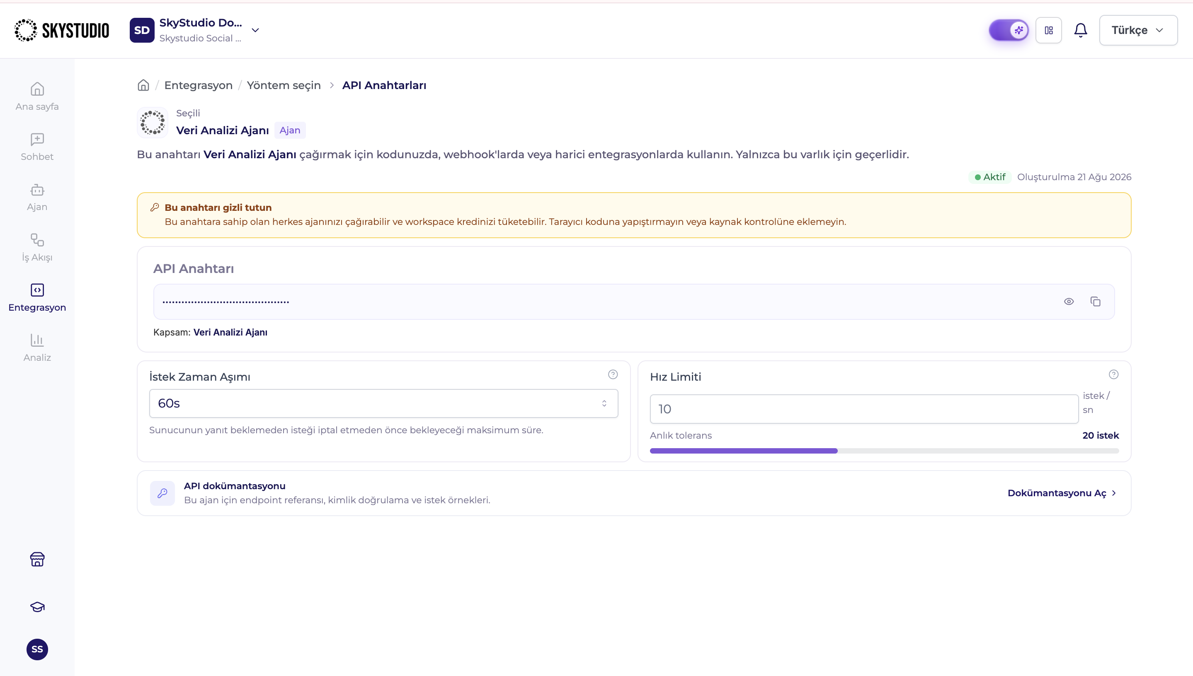Click the breadcrumb home icon

point(143,85)
